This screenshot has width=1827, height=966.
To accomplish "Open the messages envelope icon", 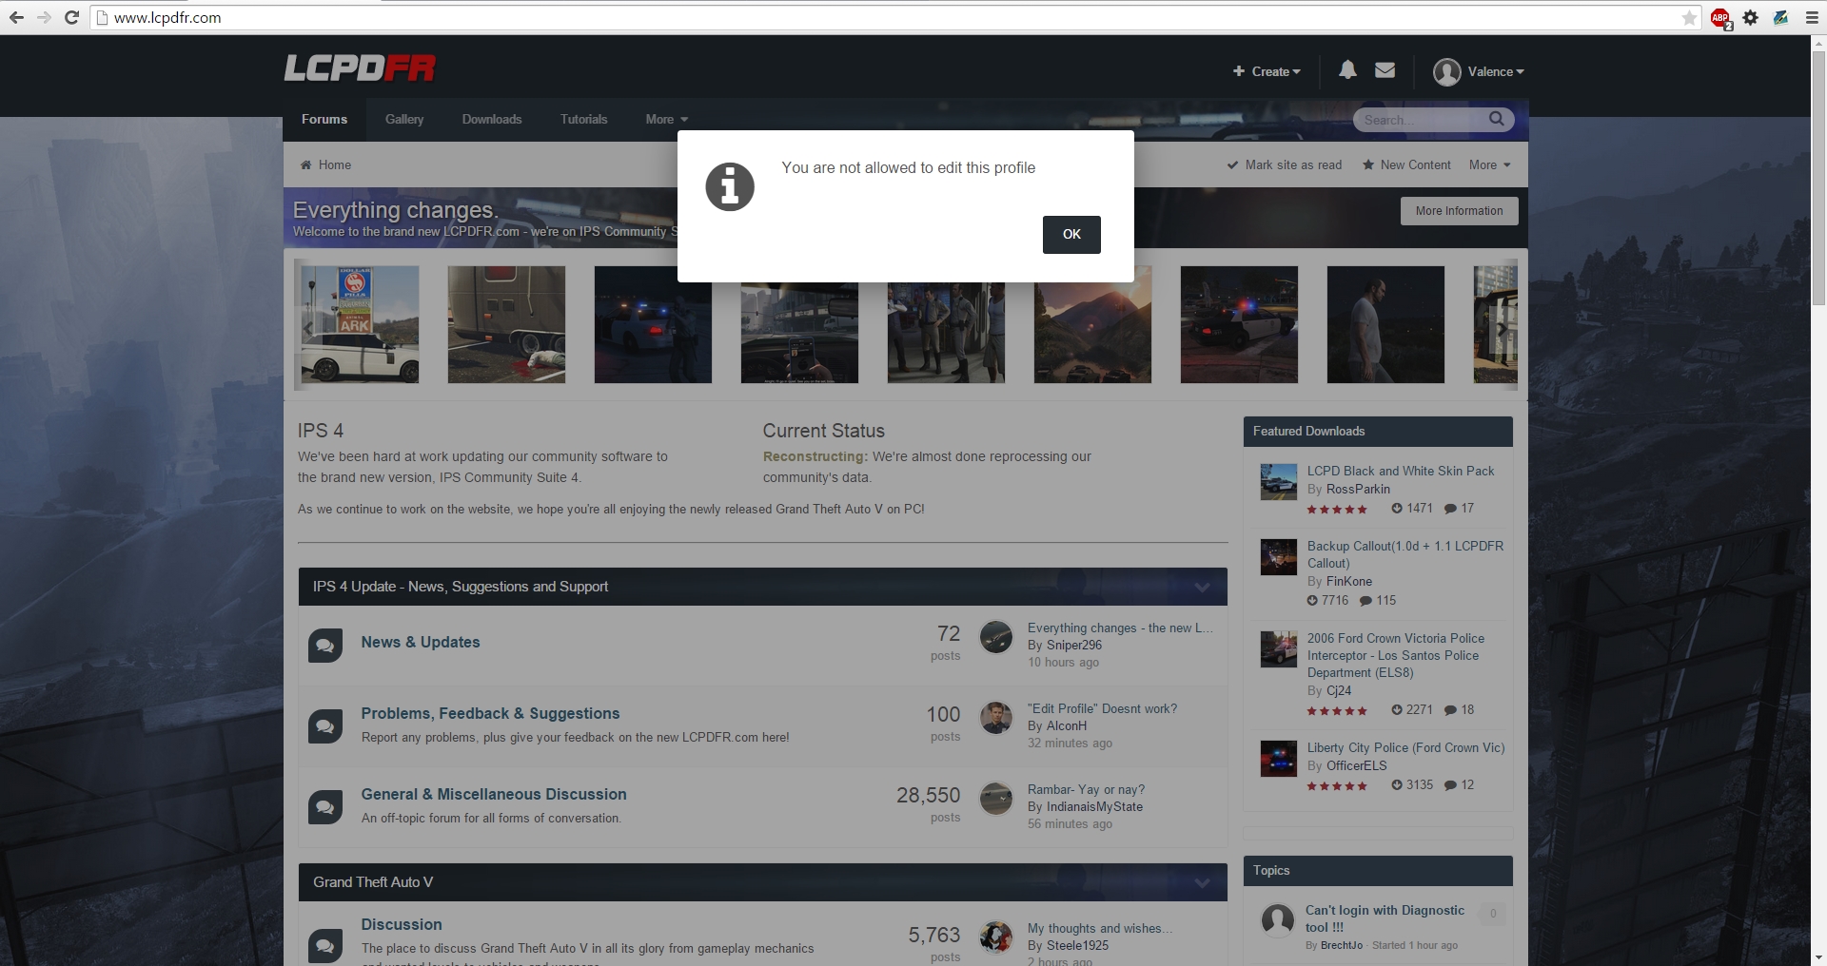I will point(1385,70).
